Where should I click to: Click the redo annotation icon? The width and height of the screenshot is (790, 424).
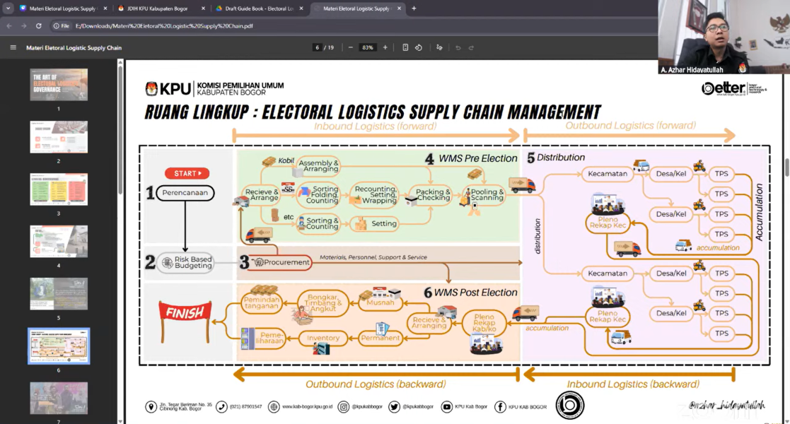(472, 47)
